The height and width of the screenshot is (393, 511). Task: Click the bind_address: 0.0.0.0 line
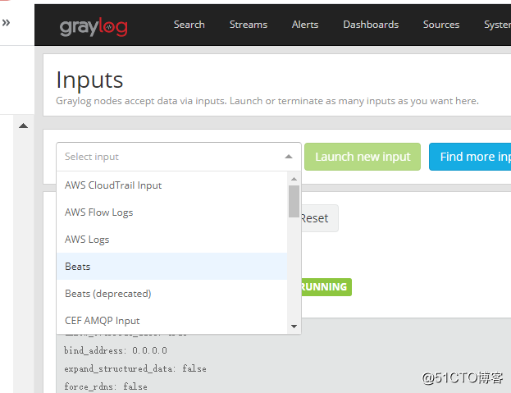pos(116,350)
